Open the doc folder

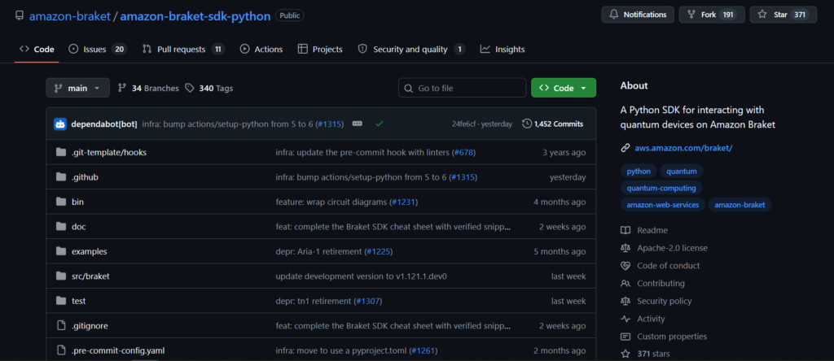coord(79,227)
